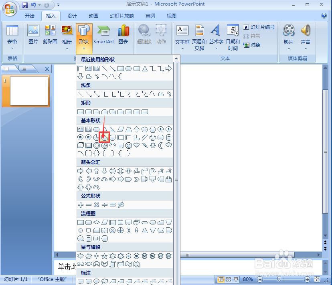The height and width of the screenshot is (285, 332).
Task: Zoom out with the minus button
Action: point(260,279)
